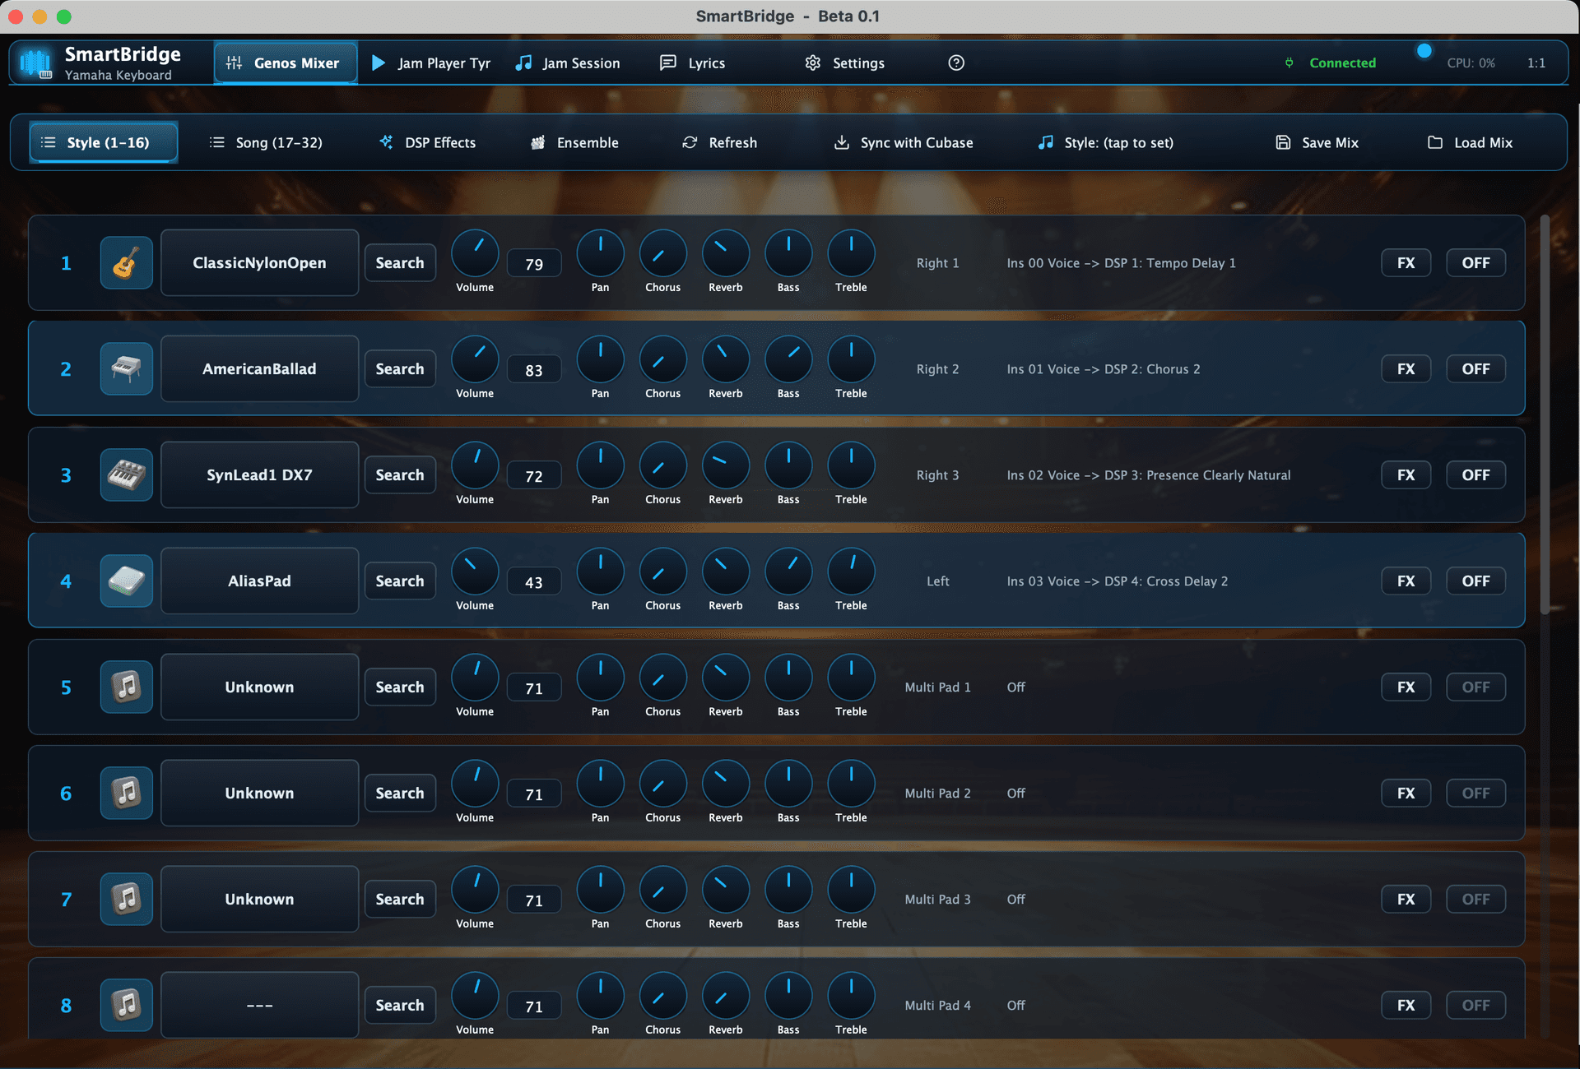
Task: Select Song (17-32) channel view
Action: 266,143
